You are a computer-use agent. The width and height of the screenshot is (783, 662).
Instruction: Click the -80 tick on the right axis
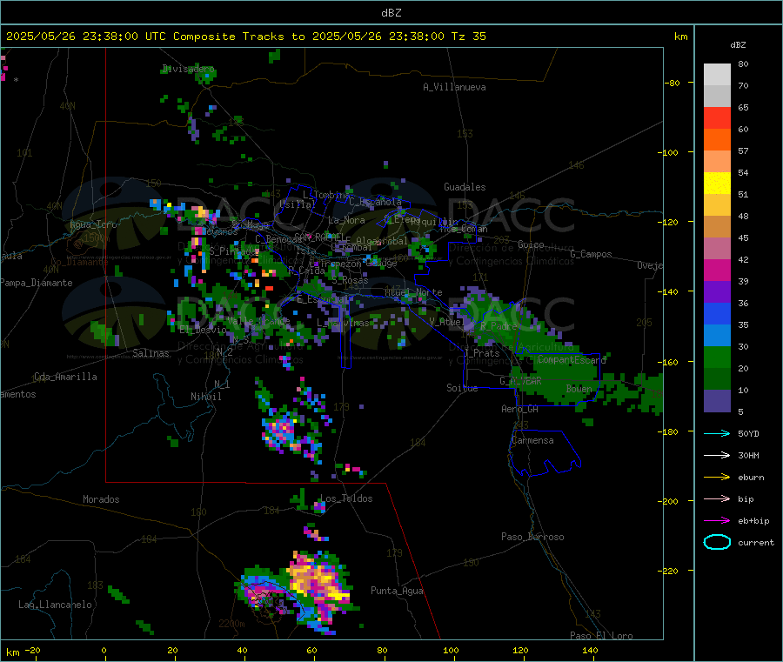[673, 83]
